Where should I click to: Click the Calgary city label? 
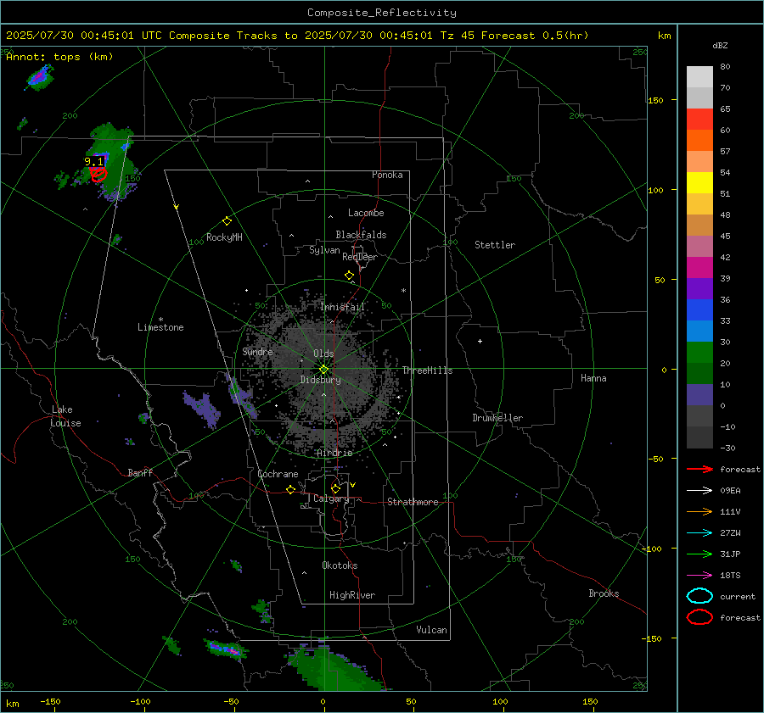tap(331, 499)
